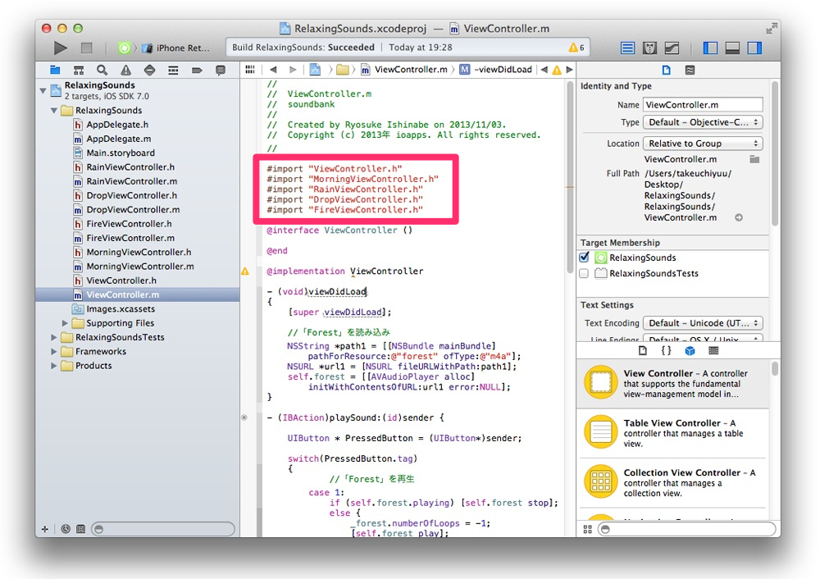Open the Location Relative to Group dropdown
Image resolution: width=820 pixels, height=579 pixels.
click(x=702, y=144)
